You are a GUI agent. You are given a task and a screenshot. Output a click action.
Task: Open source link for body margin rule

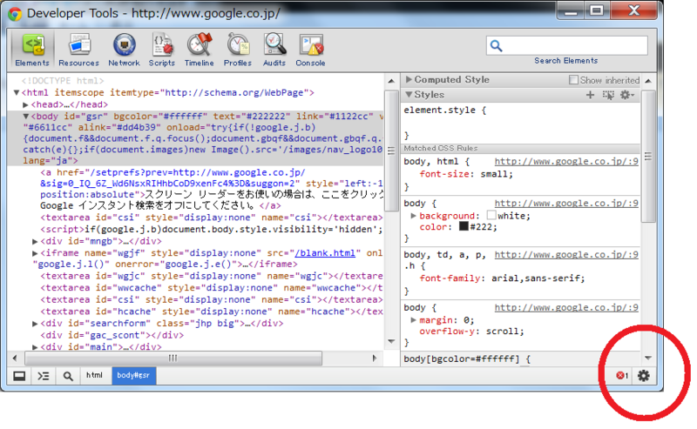pos(566,308)
